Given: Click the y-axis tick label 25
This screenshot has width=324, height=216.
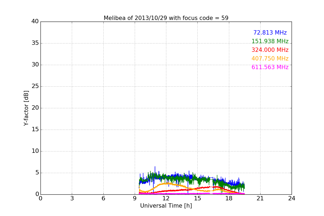Looking at the screenshot, I should point(35,86).
